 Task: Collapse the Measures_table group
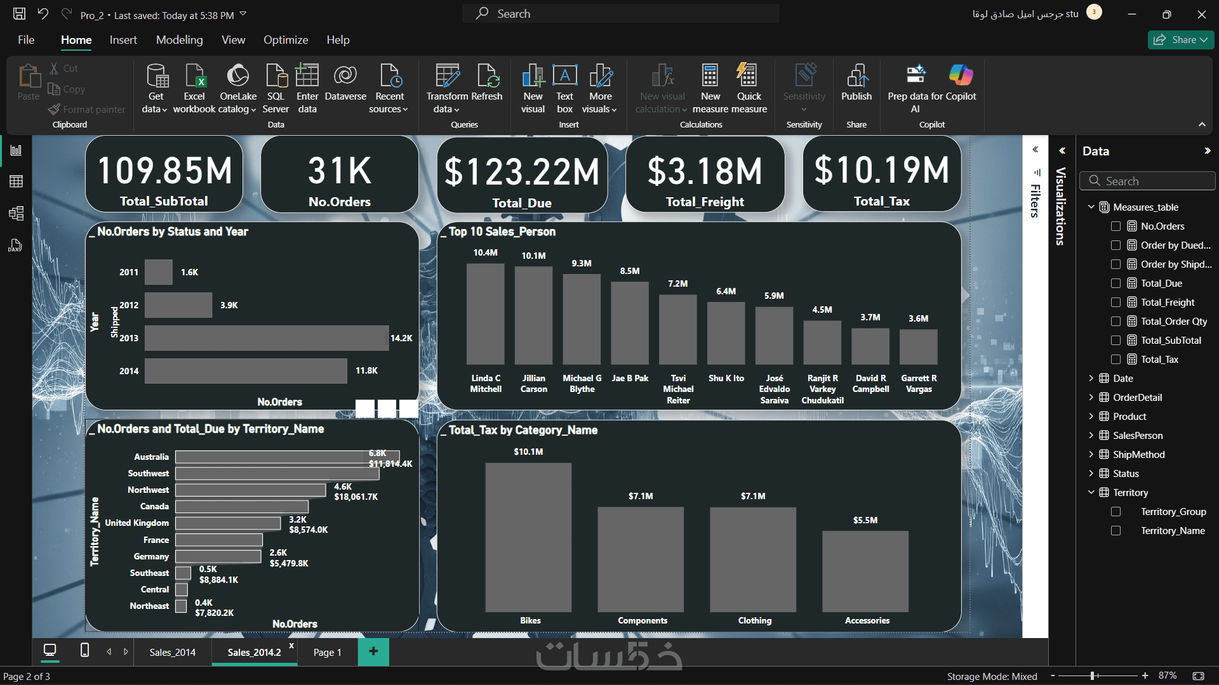tap(1091, 207)
